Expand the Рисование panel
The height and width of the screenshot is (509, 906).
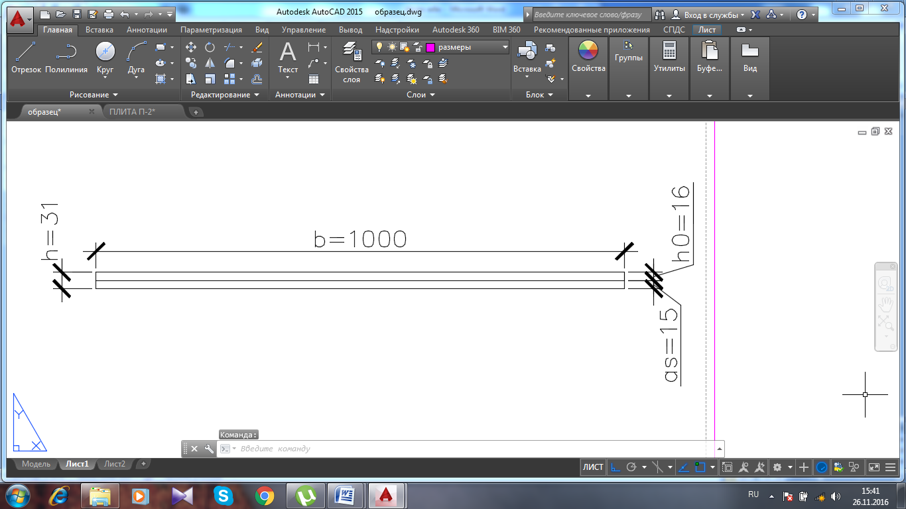click(x=94, y=95)
